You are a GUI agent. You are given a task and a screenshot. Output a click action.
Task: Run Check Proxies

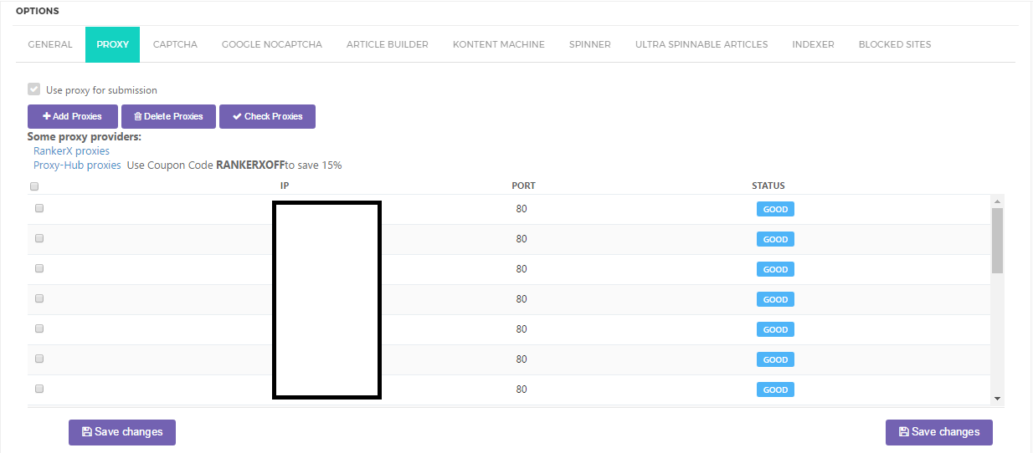[267, 116]
